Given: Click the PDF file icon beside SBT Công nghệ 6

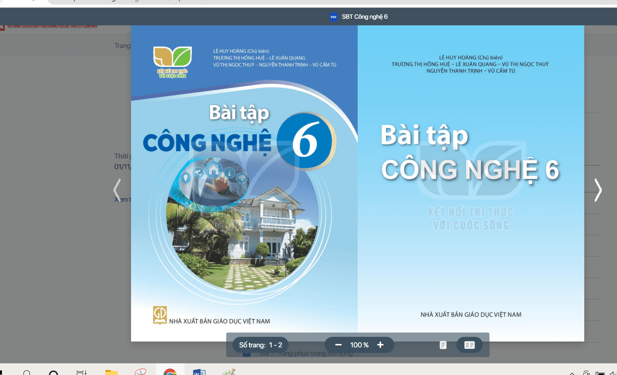Looking at the screenshot, I should [x=333, y=17].
